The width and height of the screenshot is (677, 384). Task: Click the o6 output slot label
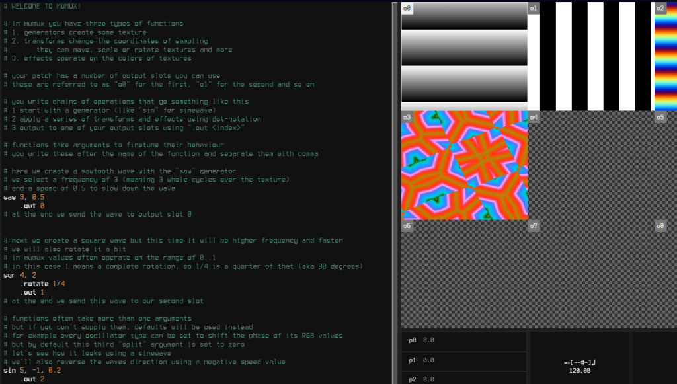407,226
